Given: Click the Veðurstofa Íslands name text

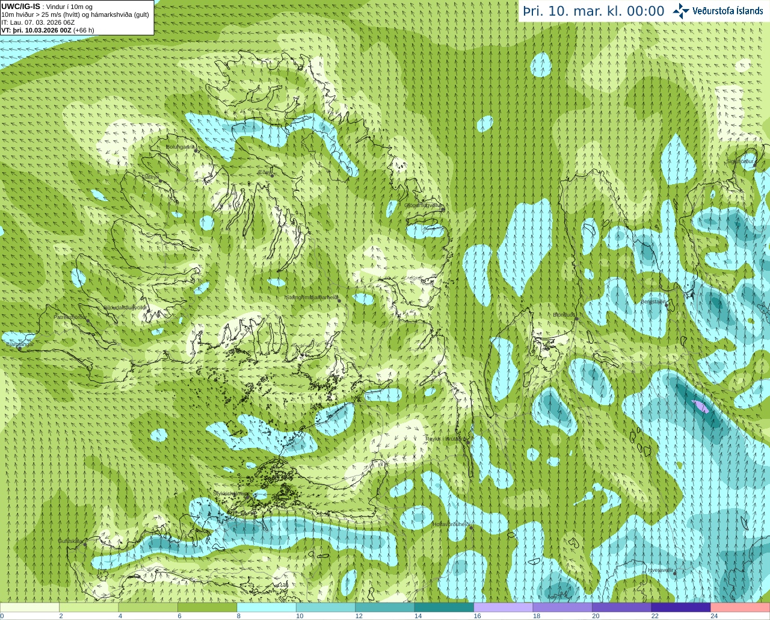Looking at the screenshot, I should 727,11.
